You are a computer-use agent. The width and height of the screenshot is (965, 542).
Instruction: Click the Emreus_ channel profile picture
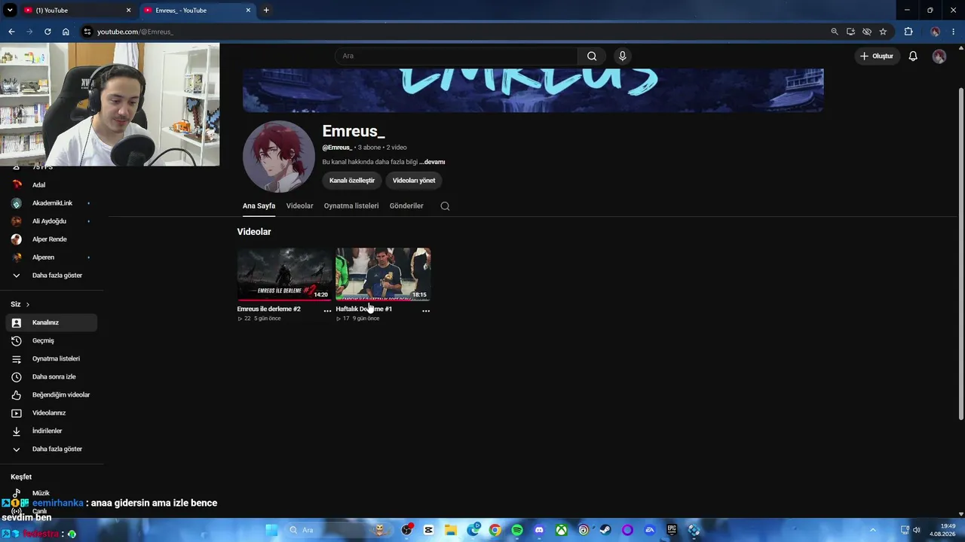pyautogui.click(x=279, y=157)
